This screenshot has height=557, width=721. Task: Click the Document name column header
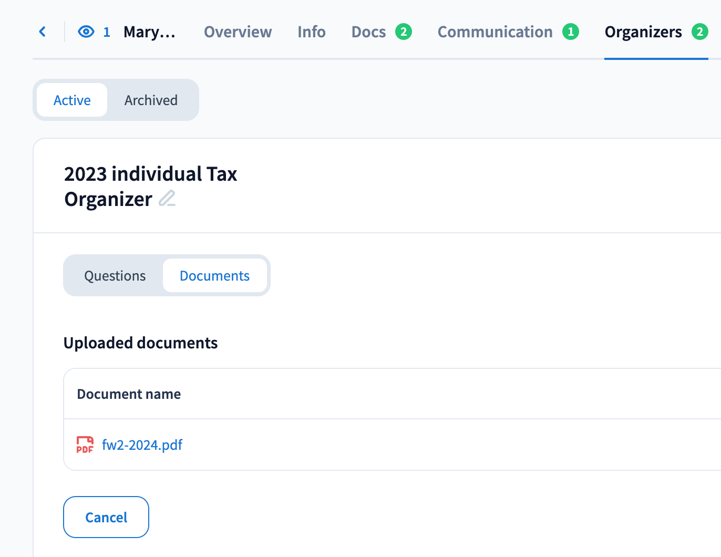(x=129, y=394)
